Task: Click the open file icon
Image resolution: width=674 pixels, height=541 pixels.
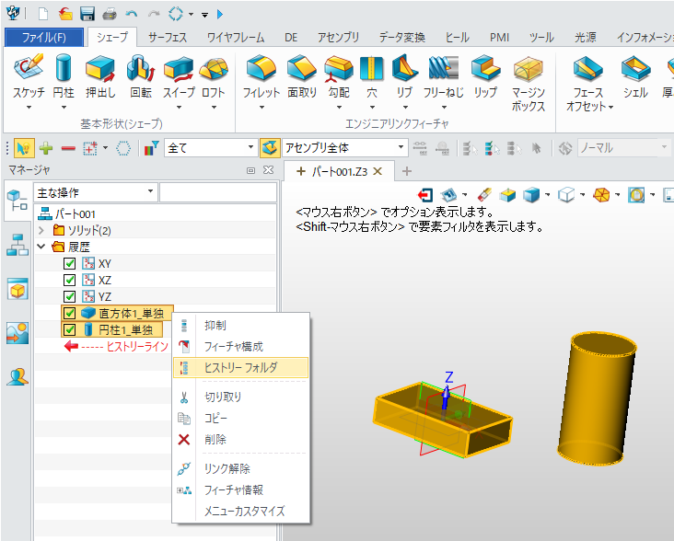Action: tap(65, 14)
